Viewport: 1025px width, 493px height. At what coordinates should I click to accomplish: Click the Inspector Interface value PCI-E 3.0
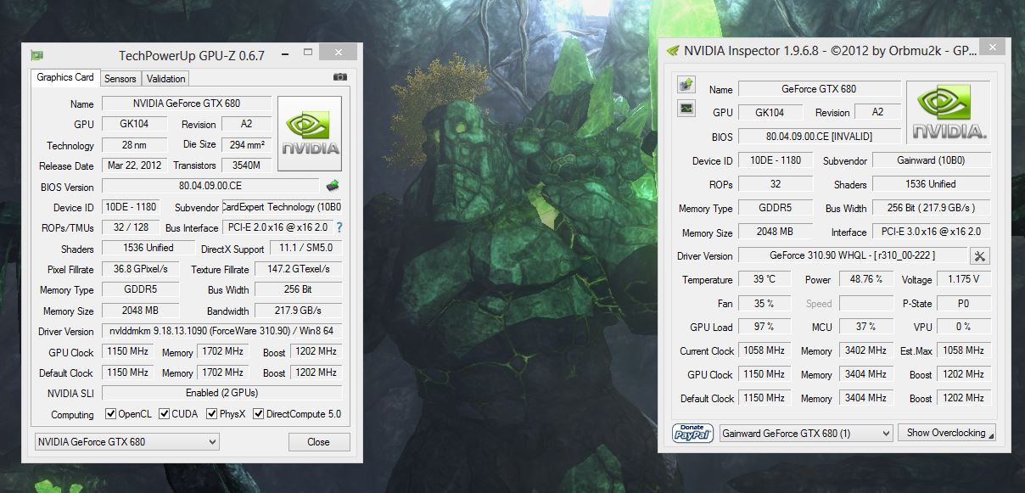tap(931, 232)
